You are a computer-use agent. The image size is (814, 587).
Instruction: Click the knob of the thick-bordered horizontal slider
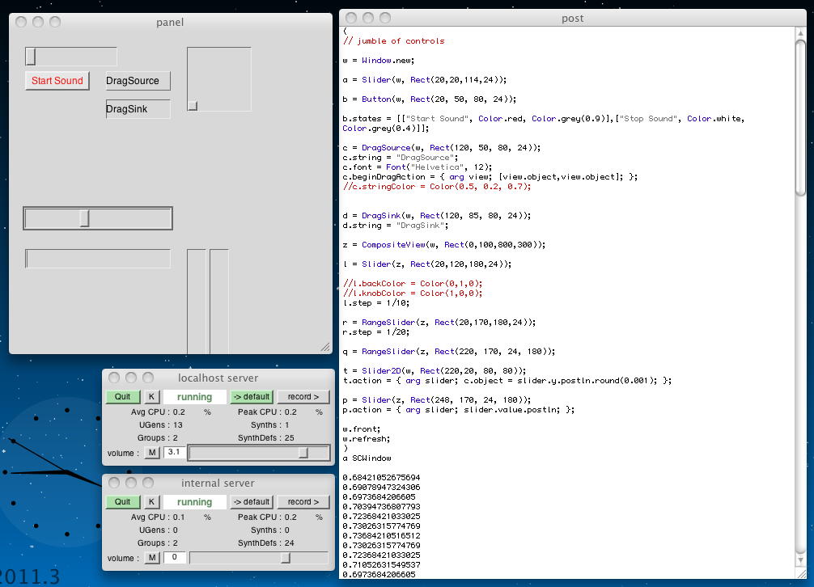click(84, 218)
